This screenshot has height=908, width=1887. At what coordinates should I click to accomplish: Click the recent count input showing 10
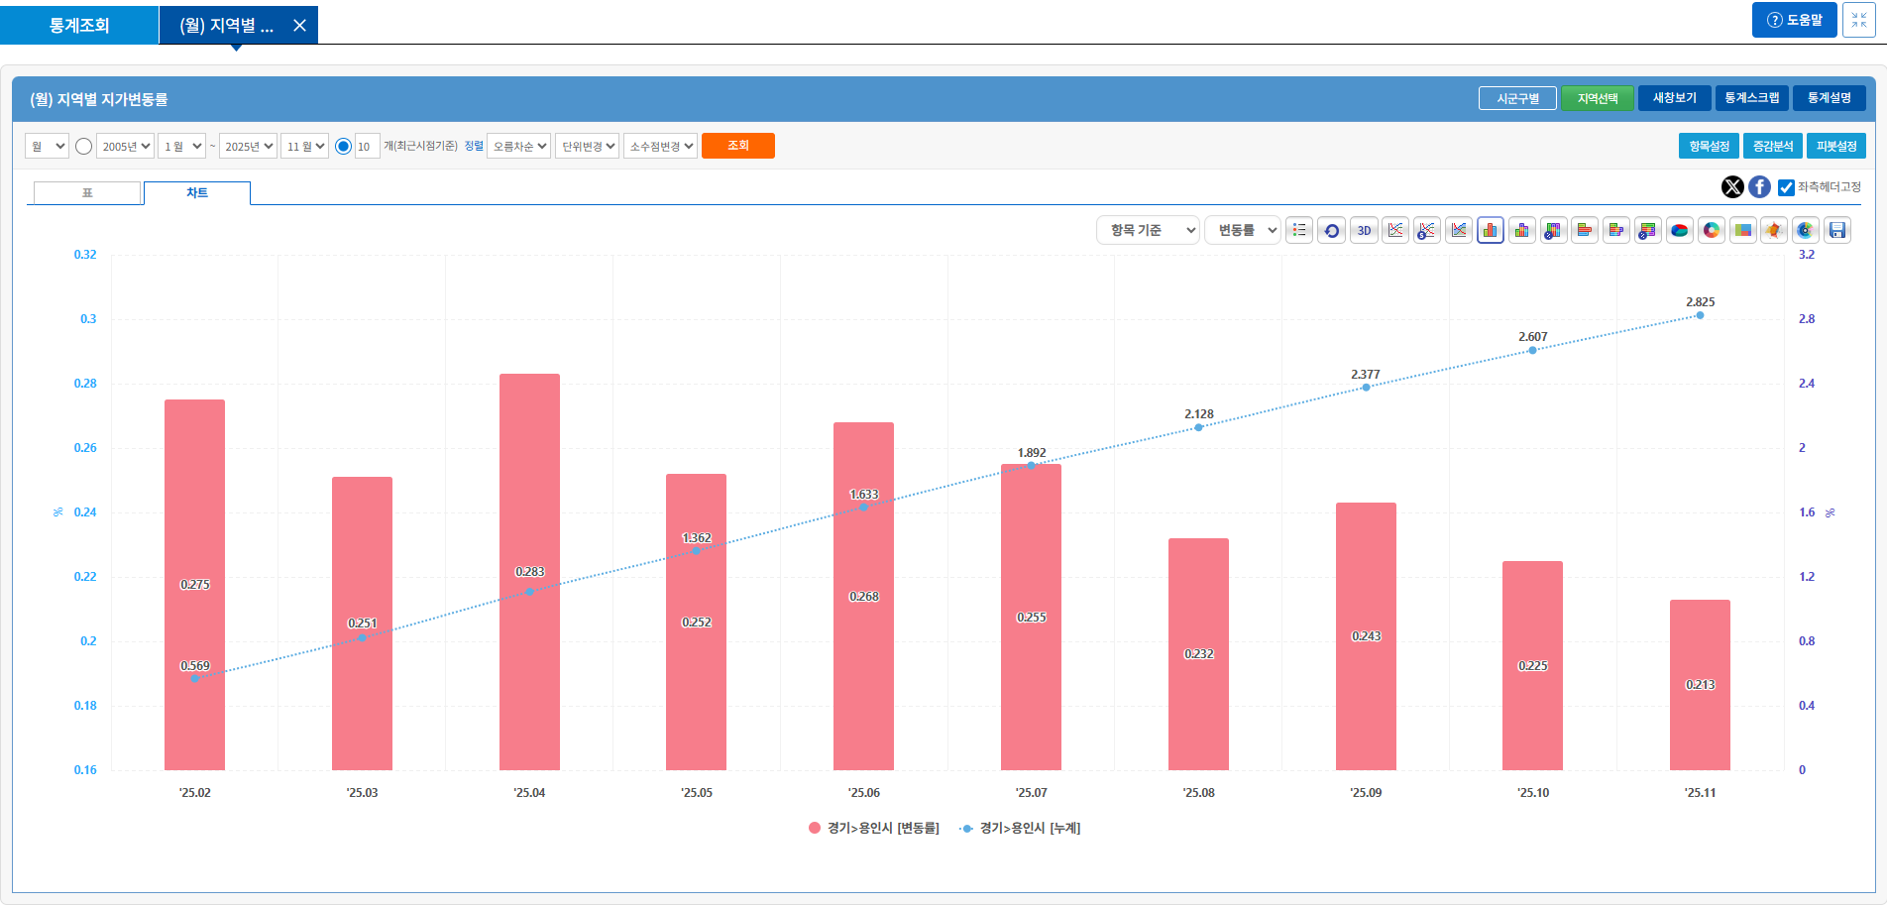pos(367,146)
